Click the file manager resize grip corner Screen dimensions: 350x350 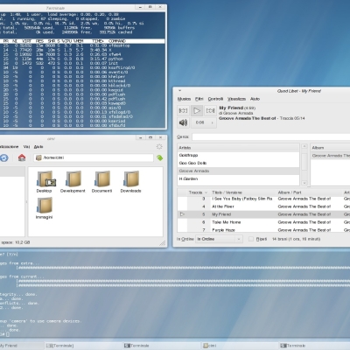point(163,243)
